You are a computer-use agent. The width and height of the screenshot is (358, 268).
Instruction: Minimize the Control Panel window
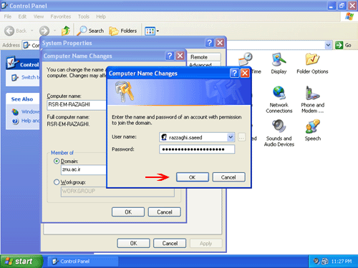click(x=331, y=6)
